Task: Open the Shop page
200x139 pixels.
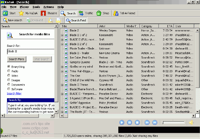Action: tap(103, 13)
